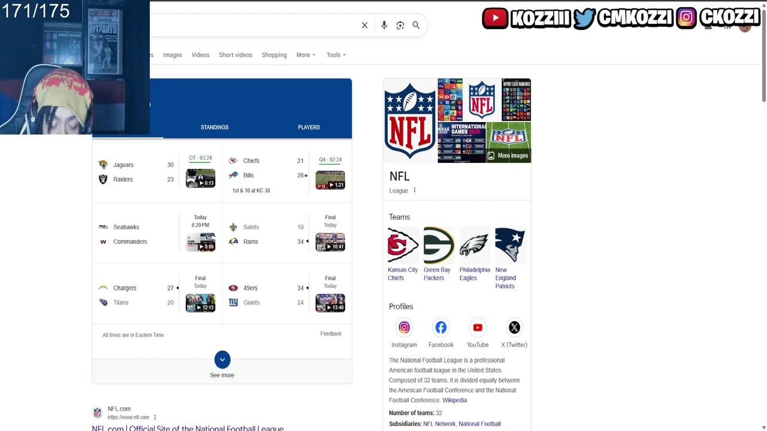Click the Jaguars team logo in scores
The height and width of the screenshot is (431, 767).
click(x=103, y=165)
